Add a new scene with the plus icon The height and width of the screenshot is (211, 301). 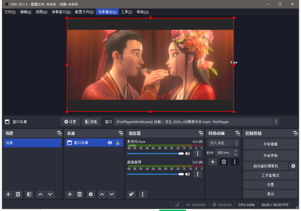pos(8,194)
